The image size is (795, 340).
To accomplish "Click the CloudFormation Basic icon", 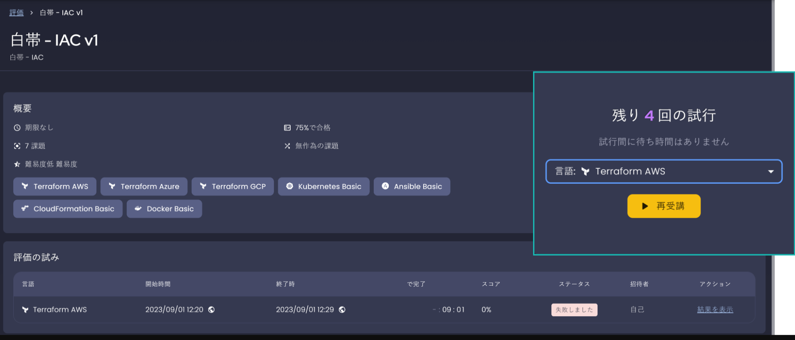I will pos(25,209).
